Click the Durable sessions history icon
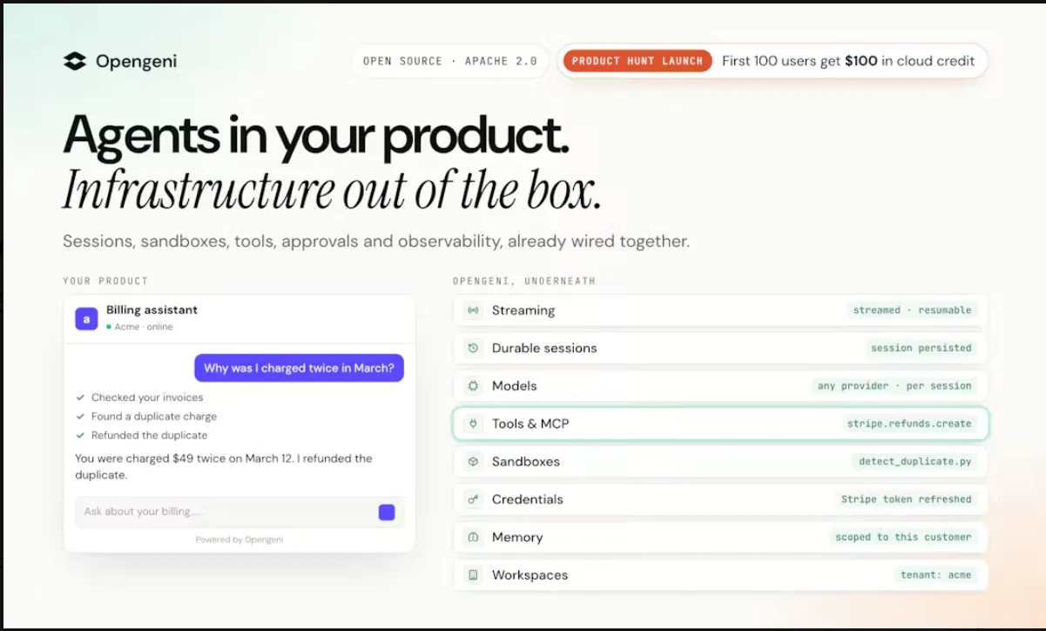Viewport: 1046px width, 631px height. (473, 348)
